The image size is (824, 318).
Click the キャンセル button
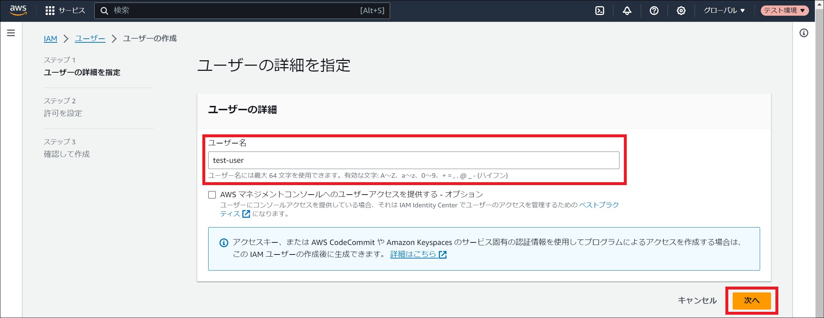pos(697,300)
